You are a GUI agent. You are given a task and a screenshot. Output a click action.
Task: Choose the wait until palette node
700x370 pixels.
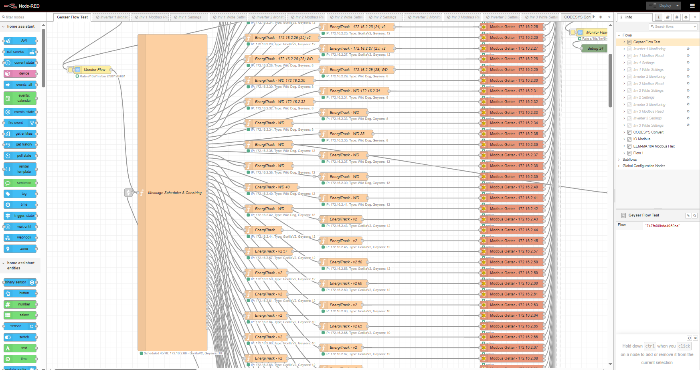click(20, 226)
